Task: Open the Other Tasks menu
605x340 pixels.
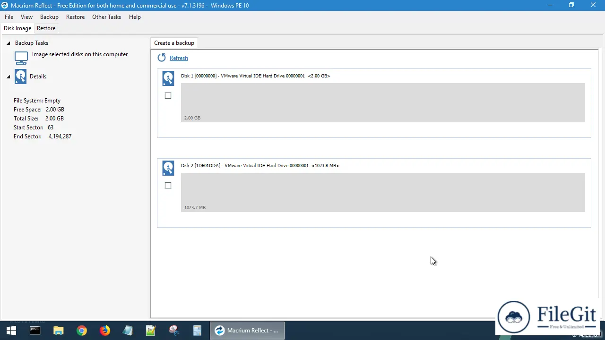Action: pos(106,17)
